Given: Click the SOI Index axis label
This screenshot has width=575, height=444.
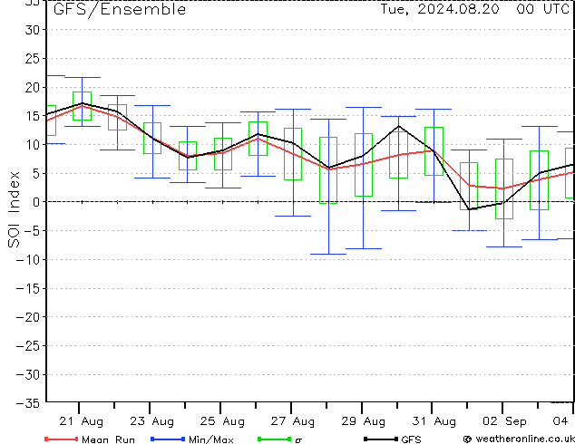Looking at the screenshot, I should (14, 209).
